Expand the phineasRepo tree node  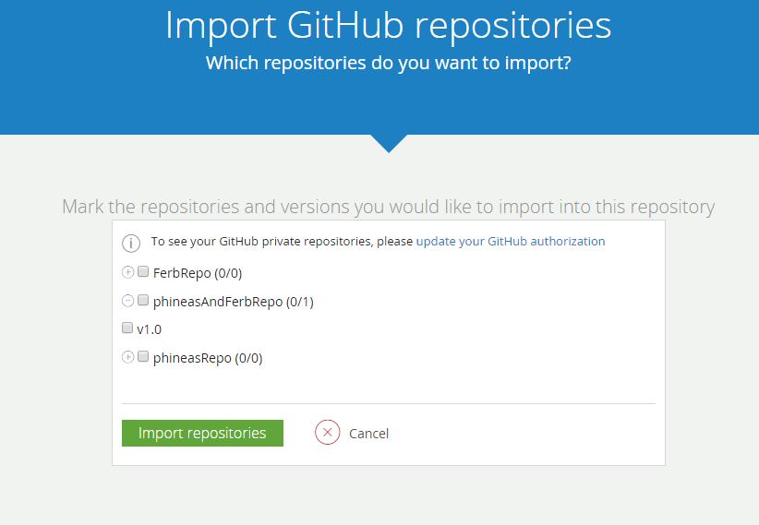[x=127, y=357]
